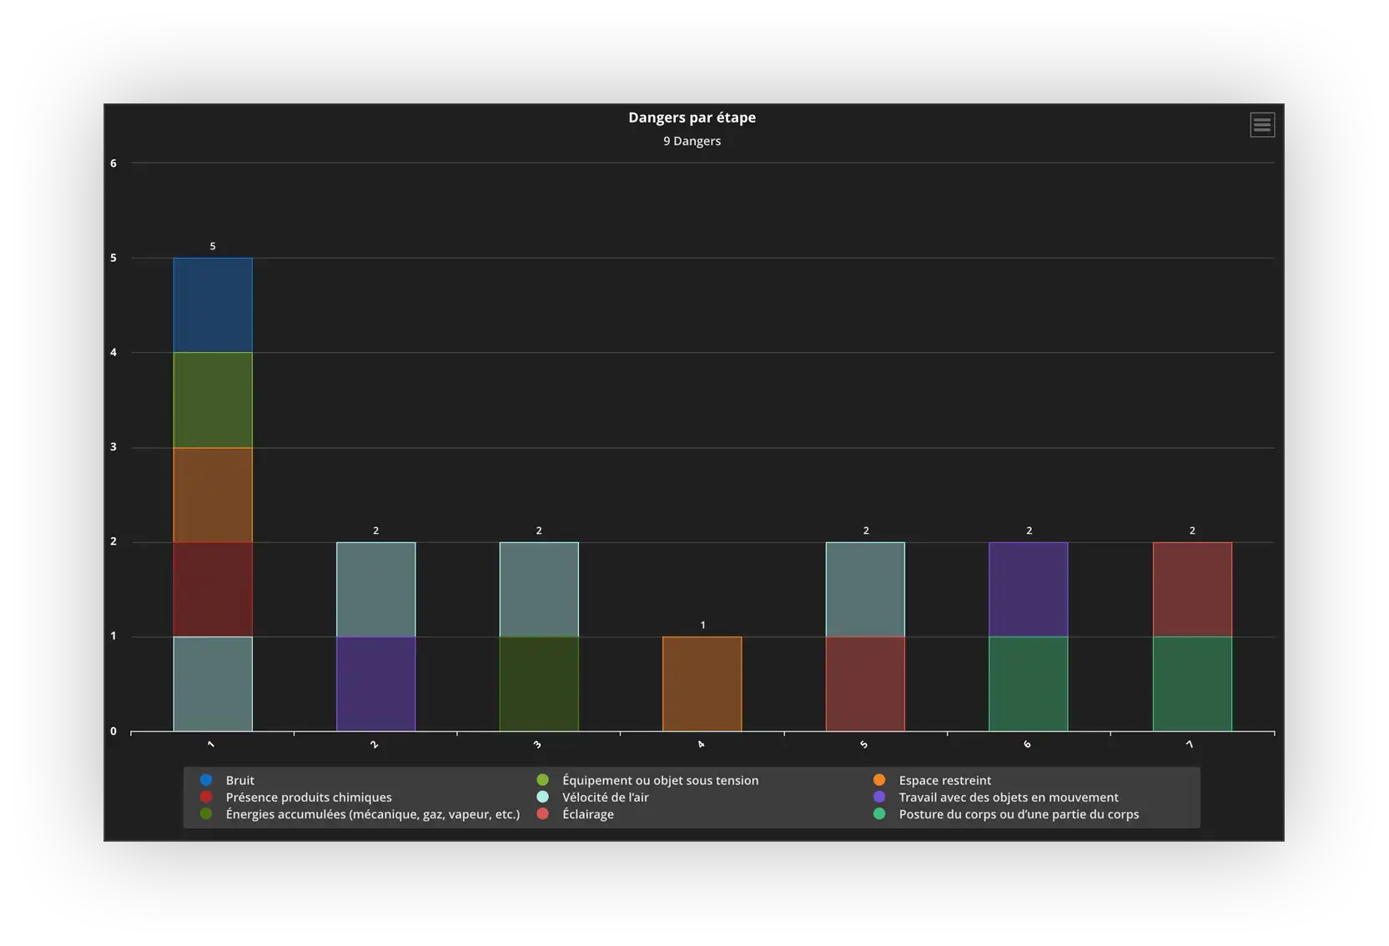Select the green bottom segment of step 6
This screenshot has height=946, width=1389.
[1029, 684]
